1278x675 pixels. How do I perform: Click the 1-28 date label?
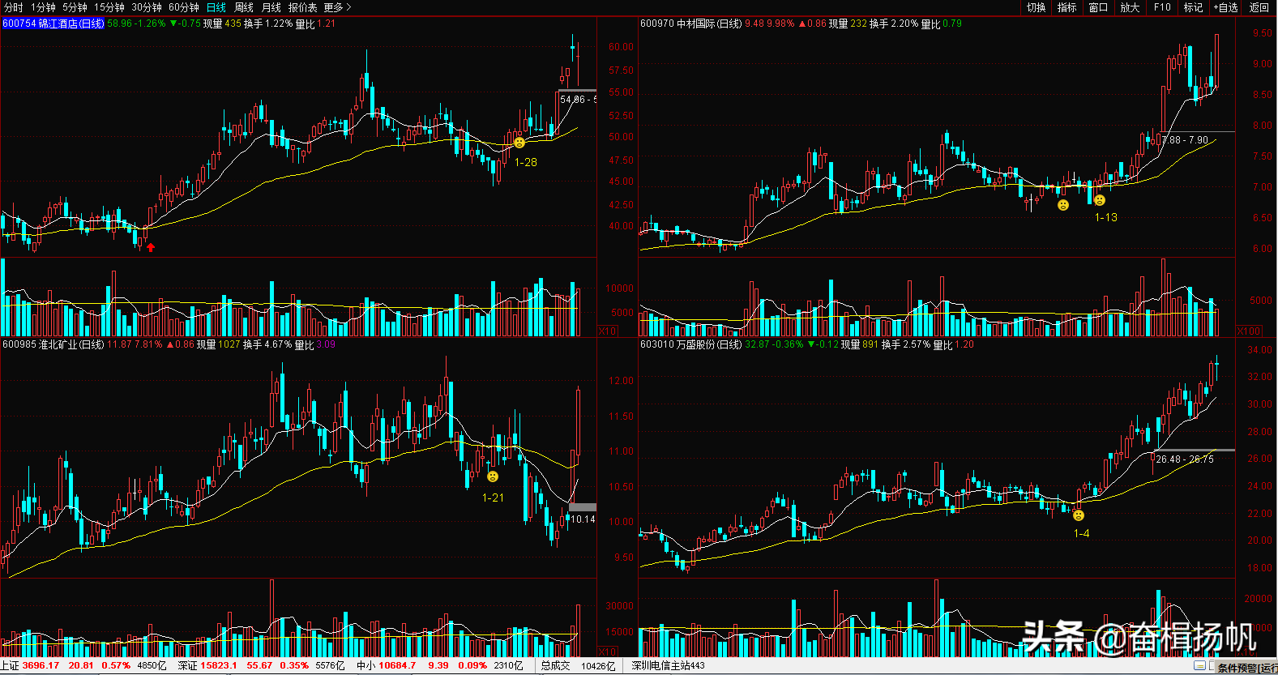526,162
